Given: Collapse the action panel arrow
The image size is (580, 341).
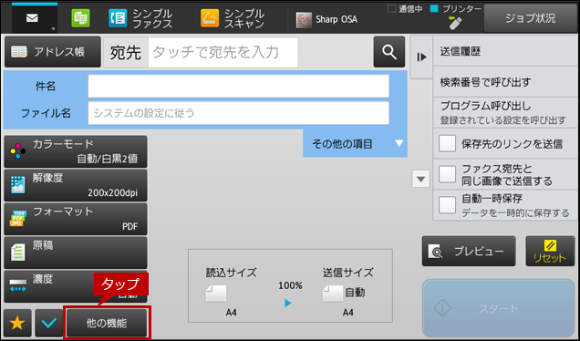Looking at the screenshot, I should pos(421,57).
